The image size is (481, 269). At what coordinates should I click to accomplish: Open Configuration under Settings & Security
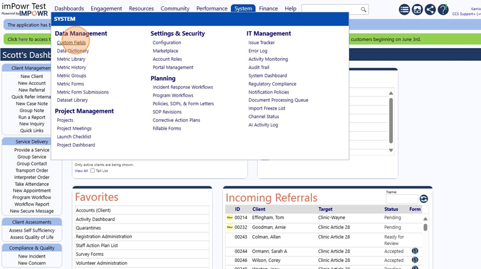(167, 43)
